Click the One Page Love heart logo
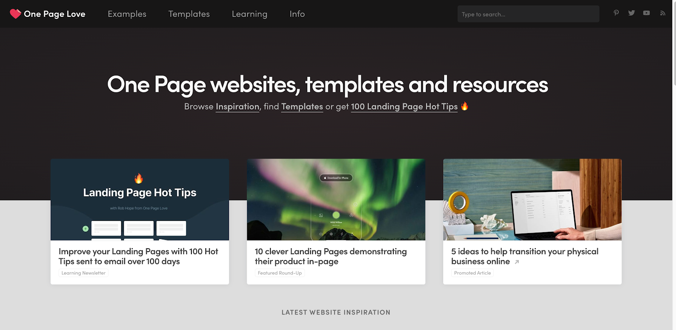The width and height of the screenshot is (676, 330). coord(16,14)
